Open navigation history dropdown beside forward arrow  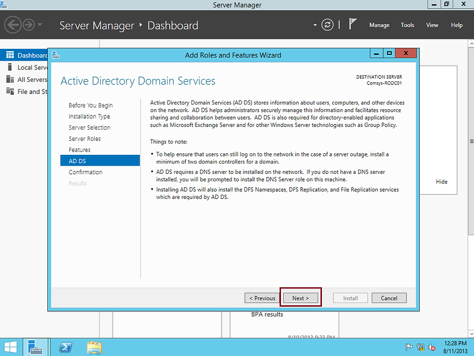(40, 25)
